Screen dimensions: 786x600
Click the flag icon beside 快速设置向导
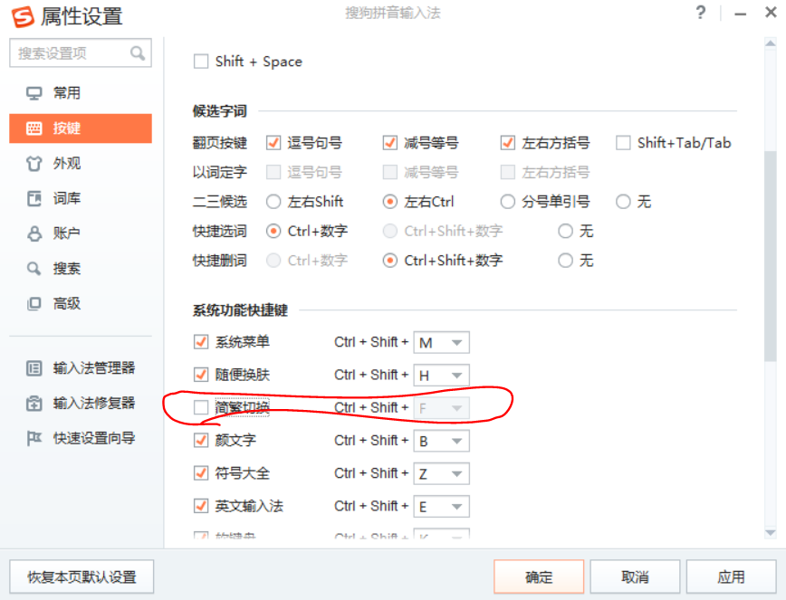click(34, 438)
